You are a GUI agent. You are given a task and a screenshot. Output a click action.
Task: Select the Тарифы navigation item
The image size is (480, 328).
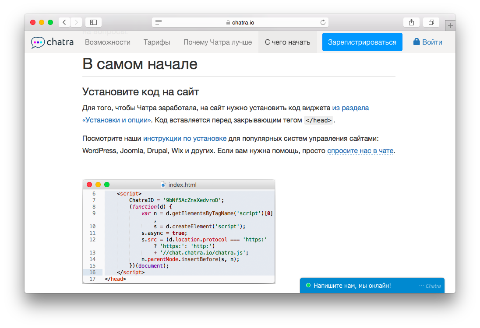[x=157, y=42]
